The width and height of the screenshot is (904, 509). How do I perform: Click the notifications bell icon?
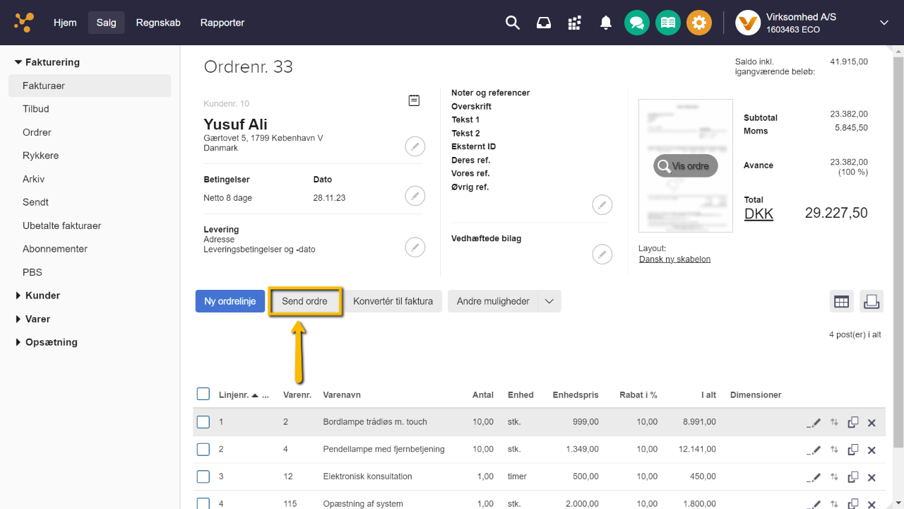click(x=605, y=23)
